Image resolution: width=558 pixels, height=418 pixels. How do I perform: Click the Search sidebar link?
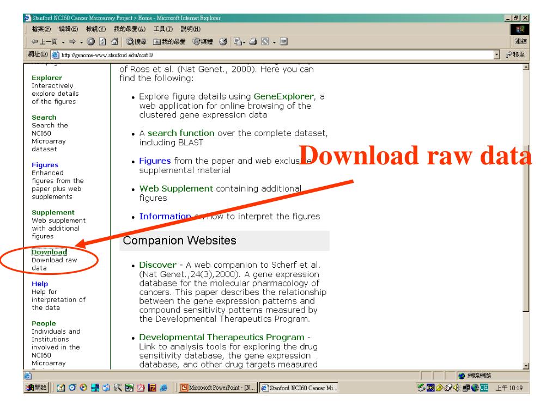(x=44, y=118)
